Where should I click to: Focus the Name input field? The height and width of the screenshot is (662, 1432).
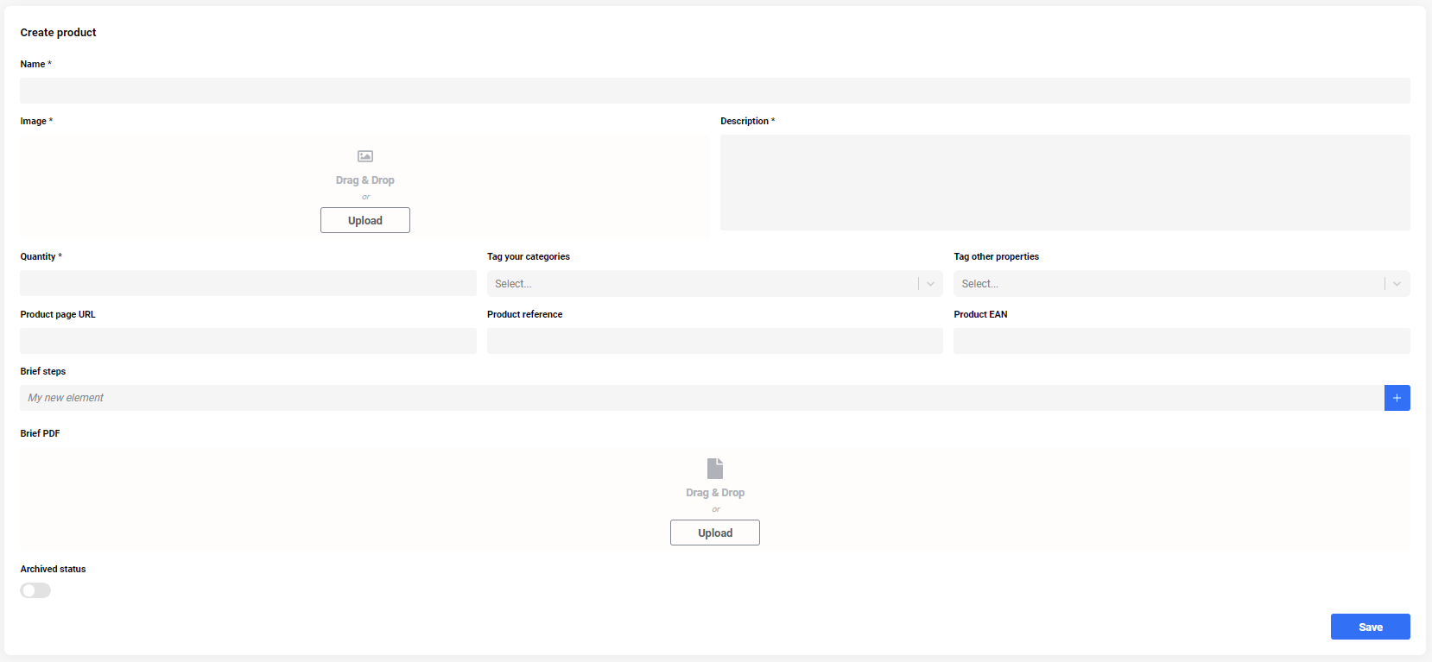[714, 91]
